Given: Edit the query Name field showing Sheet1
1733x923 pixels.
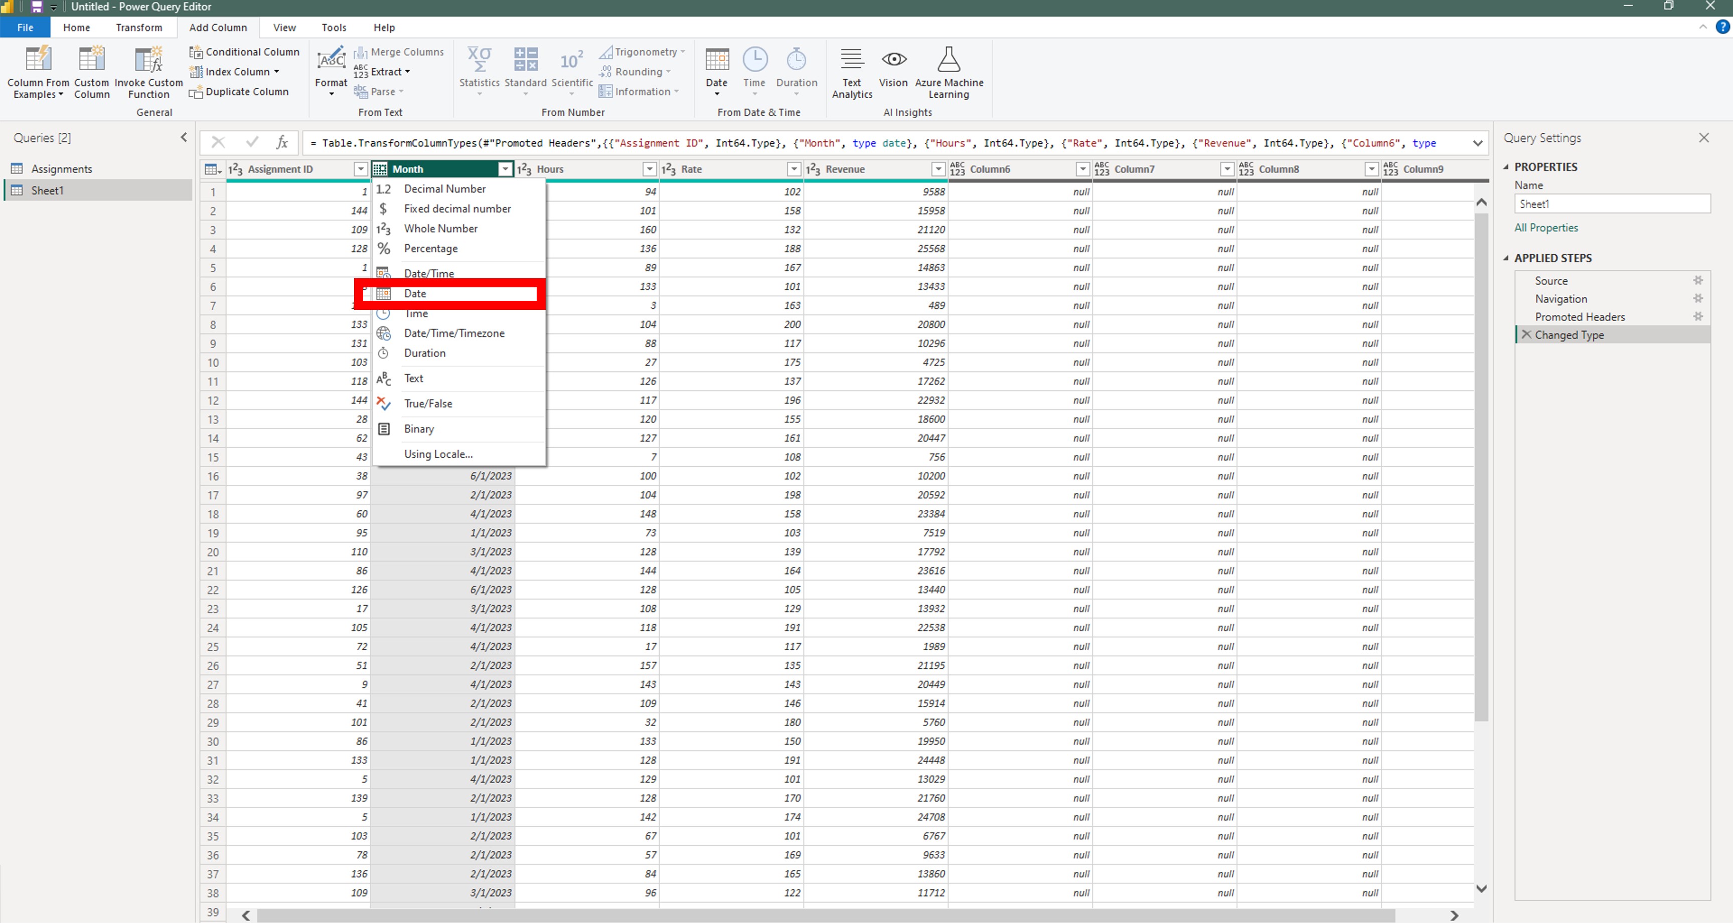Looking at the screenshot, I should [1612, 204].
